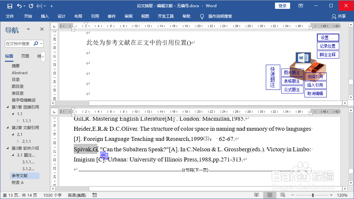Screen dimensions: 354x199
Task: Click the 插入引用 button
Action: coord(315,85)
